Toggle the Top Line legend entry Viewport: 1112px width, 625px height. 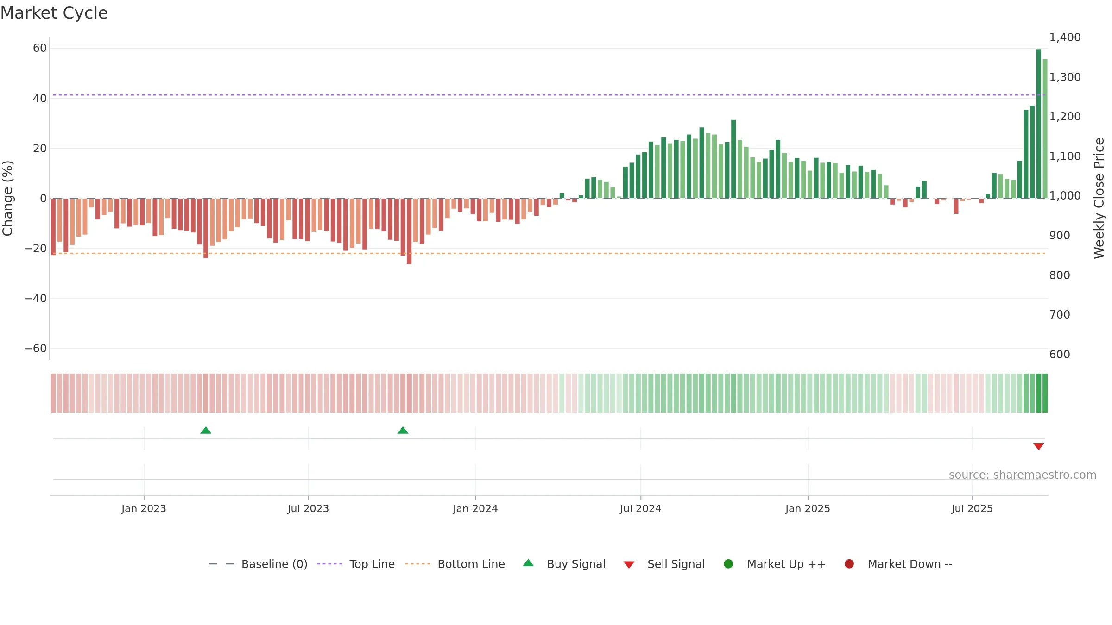tap(356, 564)
